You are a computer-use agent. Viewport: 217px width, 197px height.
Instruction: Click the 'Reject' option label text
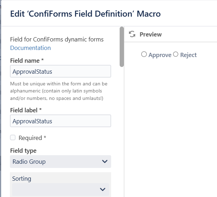188,55
